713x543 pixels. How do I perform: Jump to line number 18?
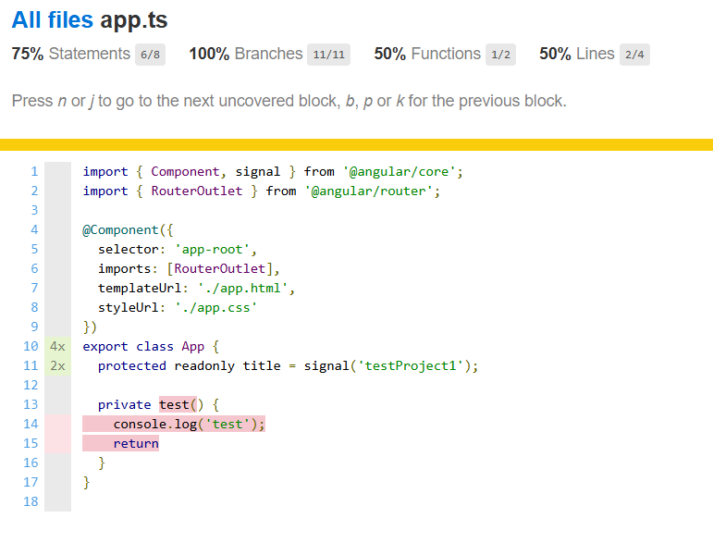click(x=31, y=501)
